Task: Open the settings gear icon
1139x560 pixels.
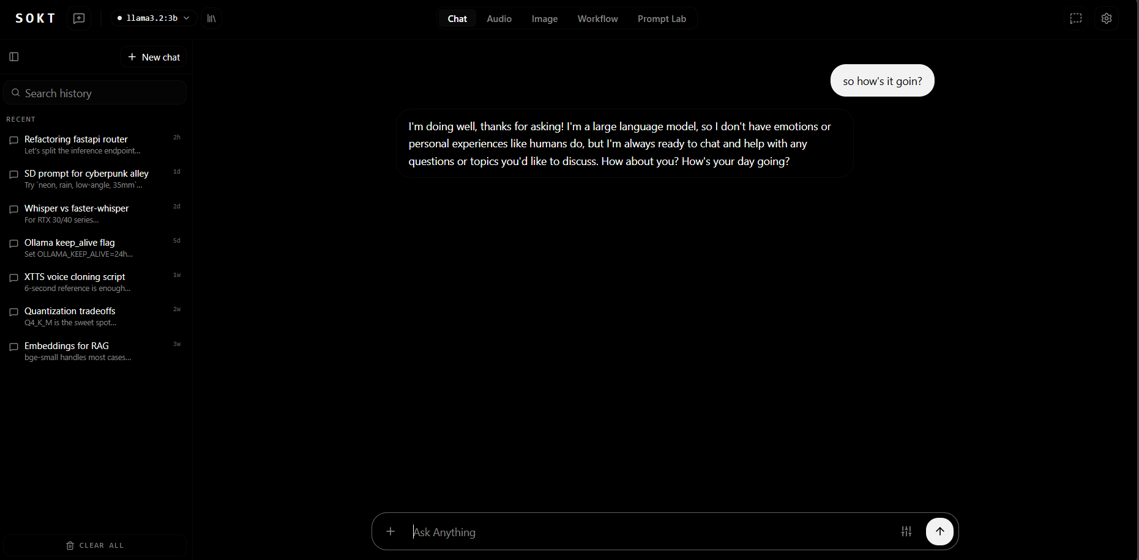Action: [1107, 18]
